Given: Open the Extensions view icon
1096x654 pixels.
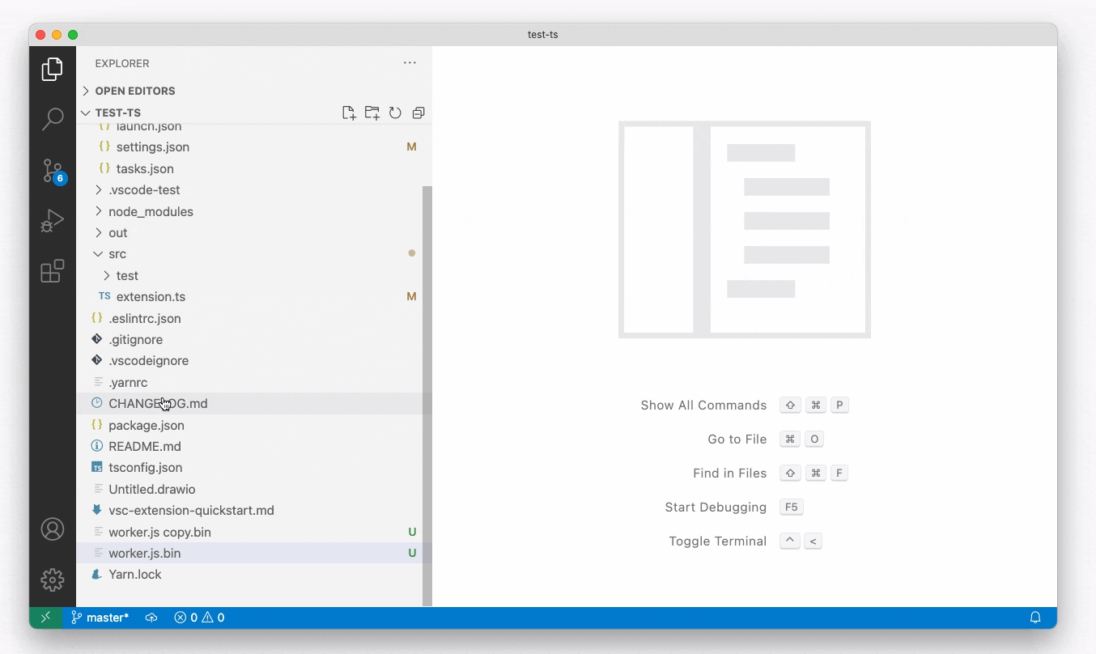Looking at the screenshot, I should pos(52,271).
